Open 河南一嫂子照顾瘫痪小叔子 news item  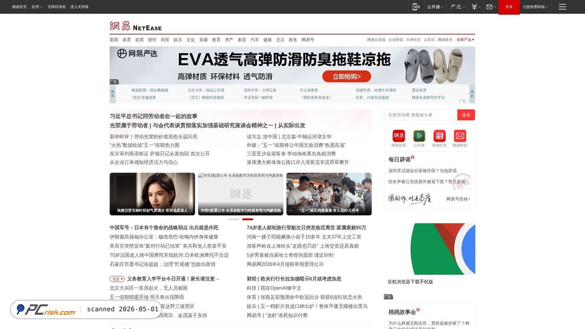[304, 237]
